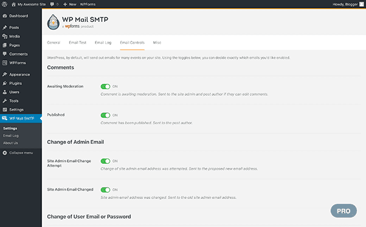Switch to the Email Test tab

point(77,42)
